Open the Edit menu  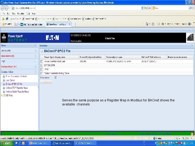coord(8,14)
